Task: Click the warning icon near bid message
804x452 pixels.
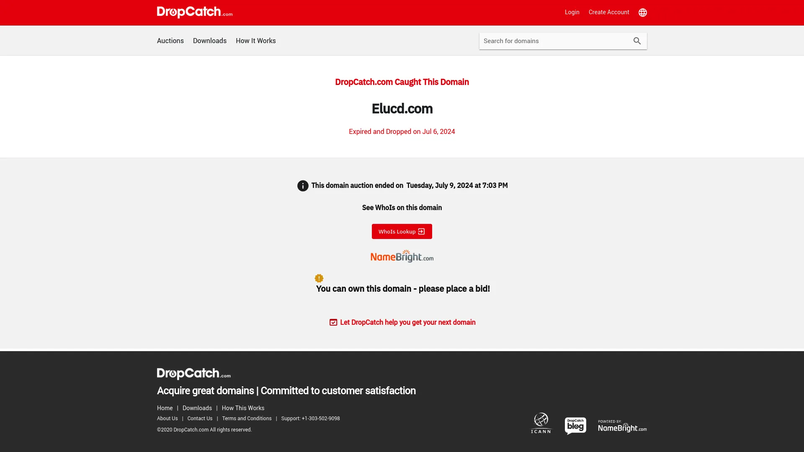Action: tap(319, 277)
